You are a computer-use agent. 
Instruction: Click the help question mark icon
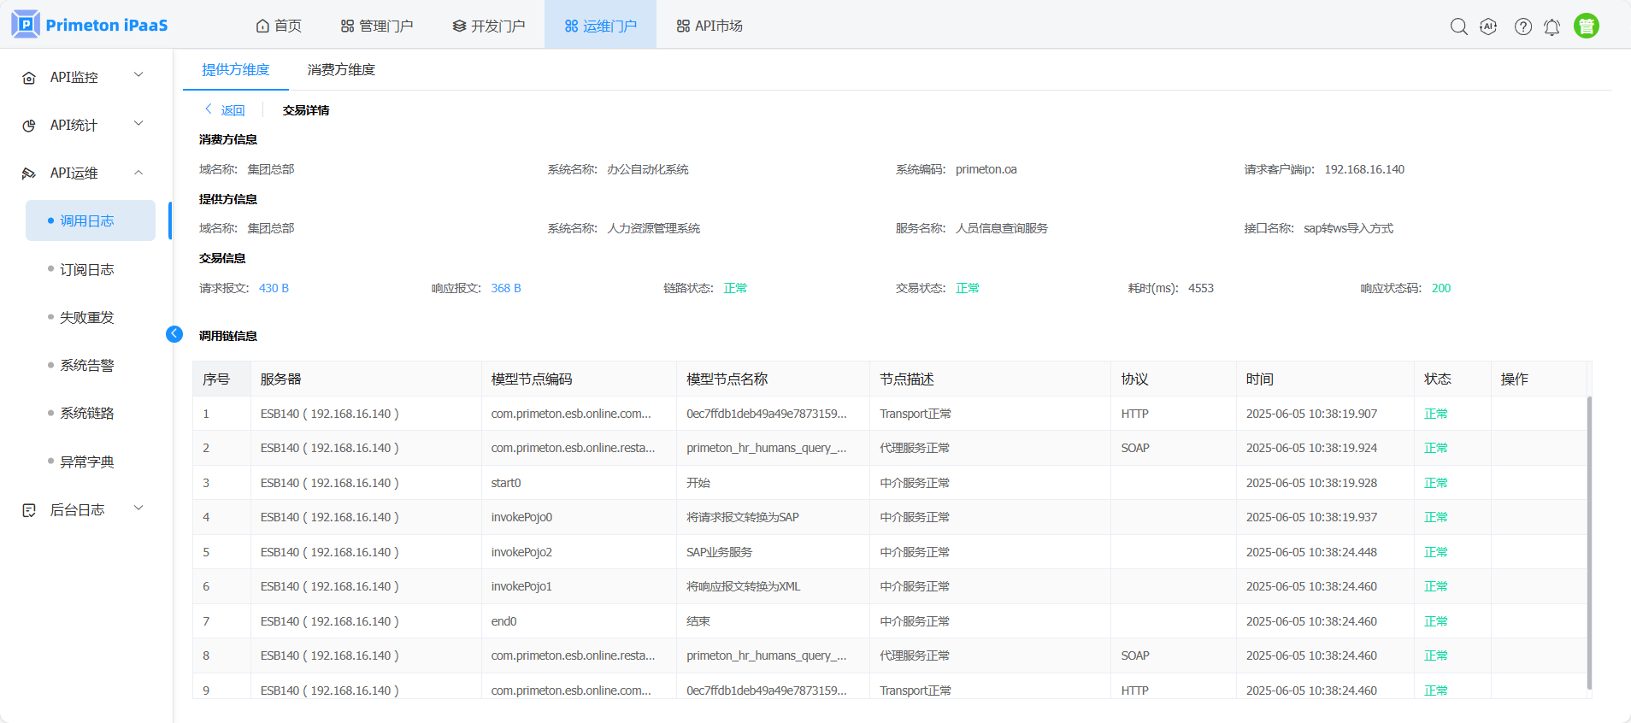click(x=1522, y=26)
